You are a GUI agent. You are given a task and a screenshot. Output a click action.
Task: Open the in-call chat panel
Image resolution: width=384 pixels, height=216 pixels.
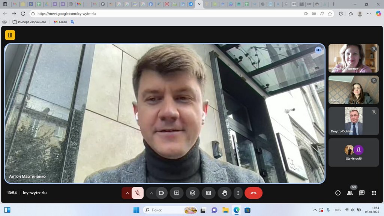(x=362, y=193)
